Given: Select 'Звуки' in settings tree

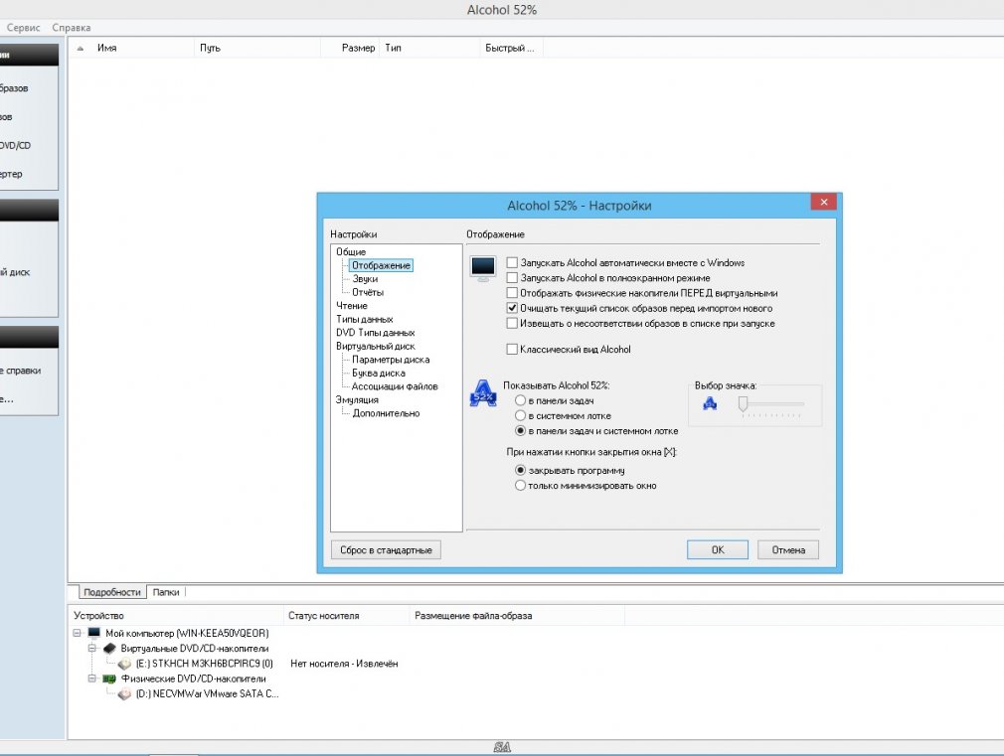Looking at the screenshot, I should click(365, 279).
